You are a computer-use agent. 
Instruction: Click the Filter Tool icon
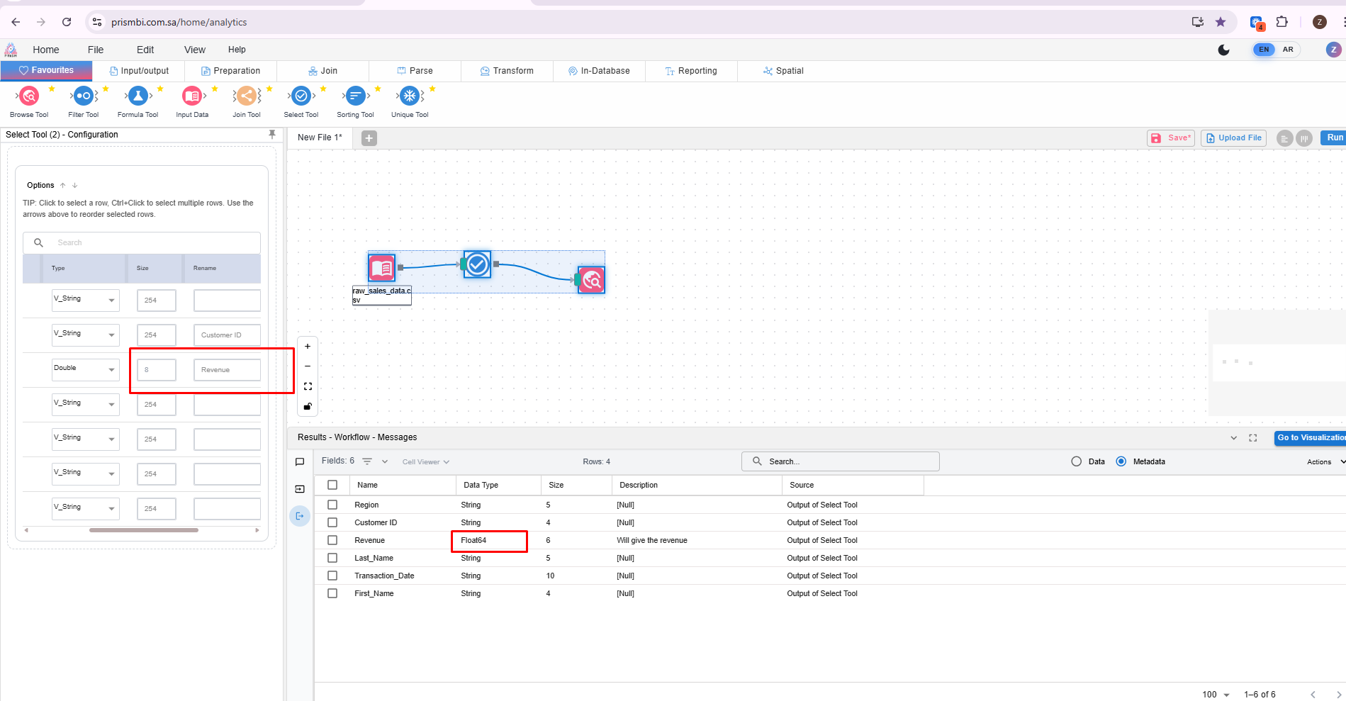point(84,96)
